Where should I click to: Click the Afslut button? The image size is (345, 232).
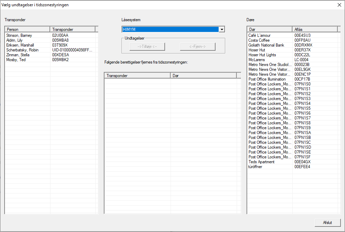click(x=327, y=223)
